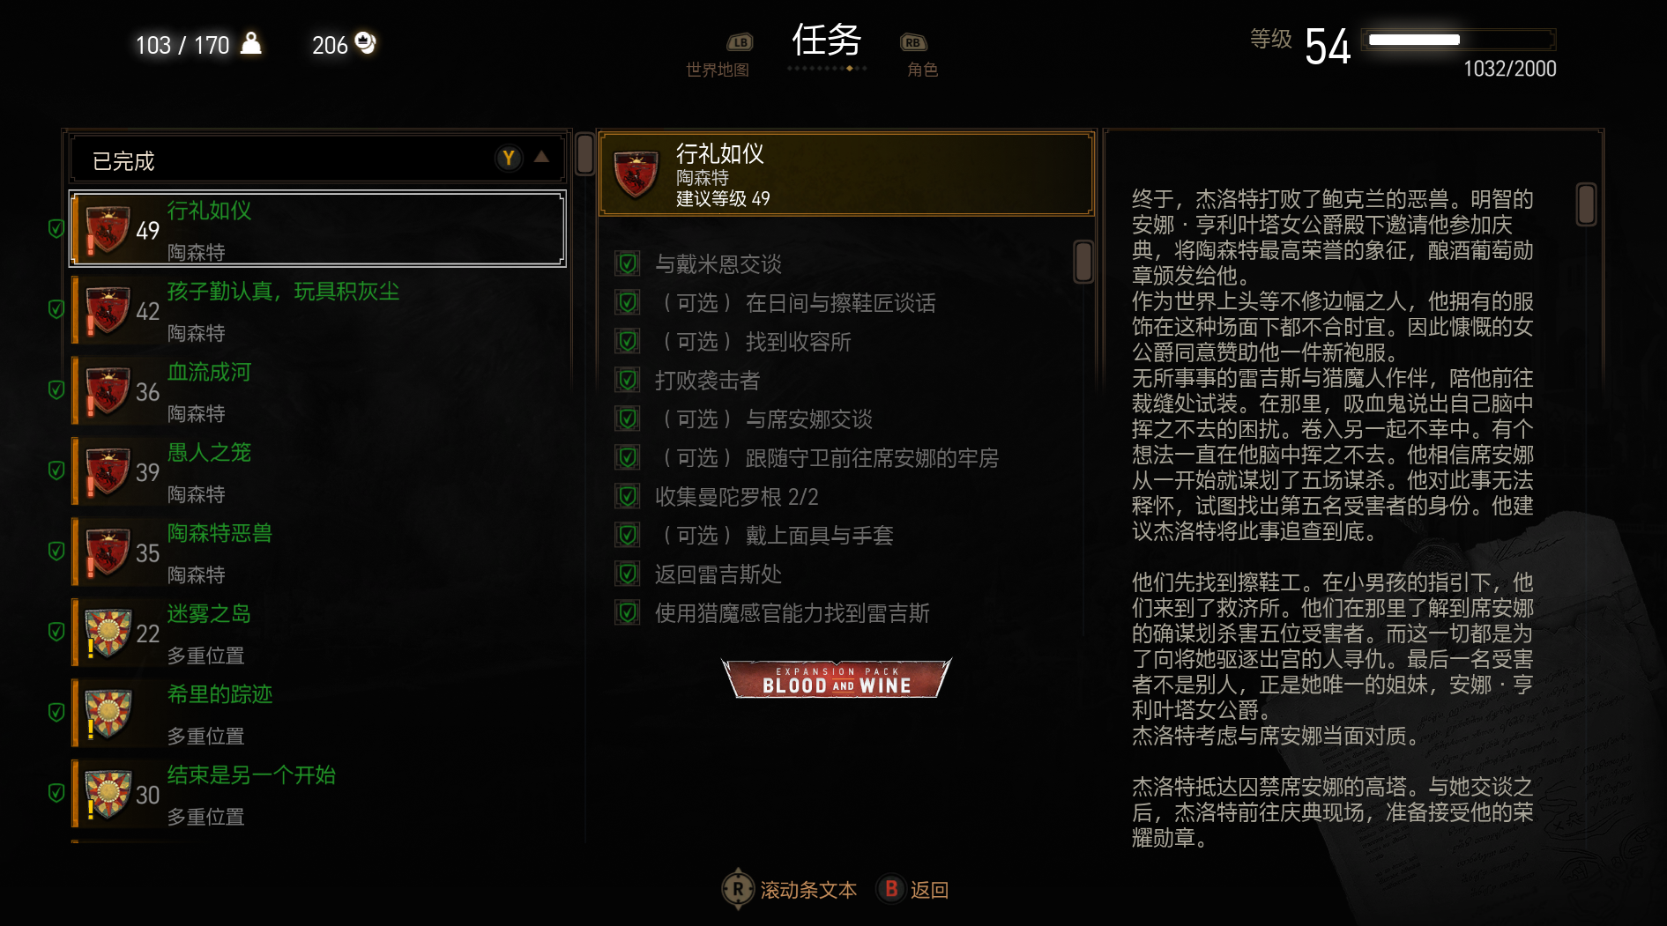
Task: Click the checkbox beside 与戴米恩交谈
Action: pyautogui.click(x=628, y=263)
